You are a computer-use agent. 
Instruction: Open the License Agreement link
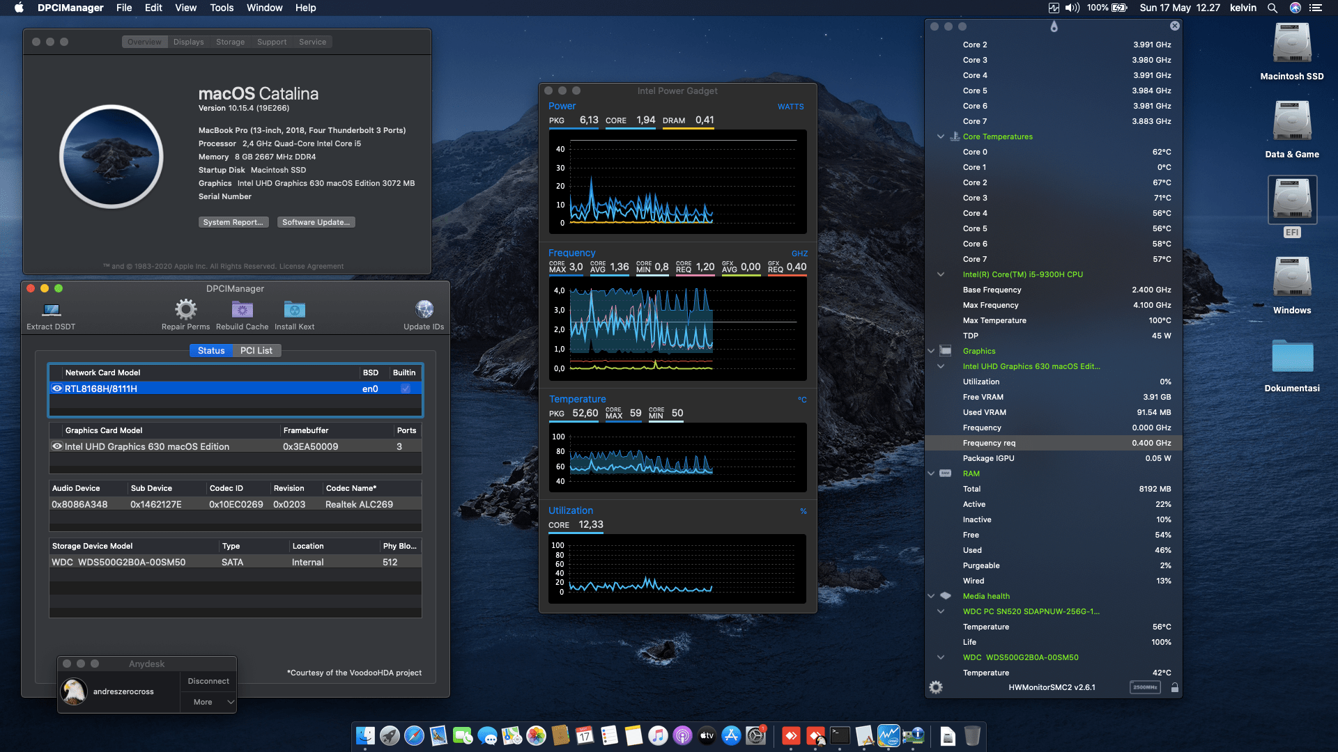(311, 266)
